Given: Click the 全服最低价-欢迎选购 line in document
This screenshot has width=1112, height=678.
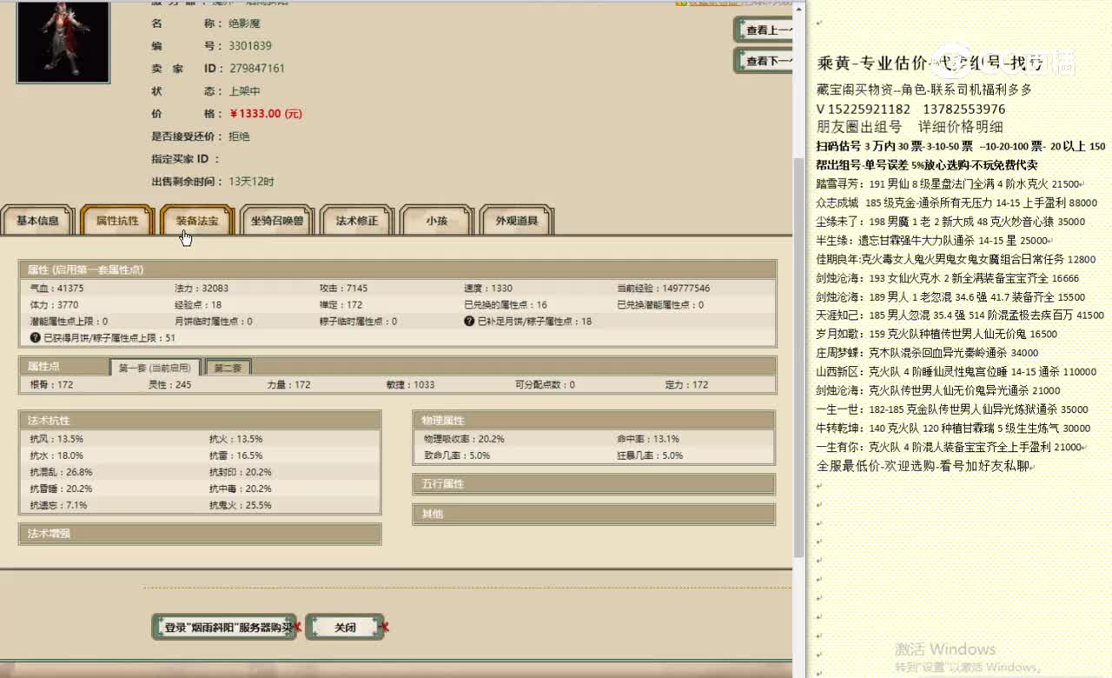Looking at the screenshot, I should click(923, 466).
